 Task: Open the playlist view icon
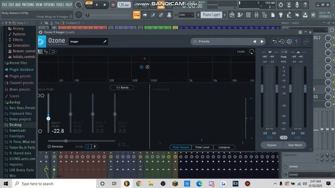tap(232, 15)
